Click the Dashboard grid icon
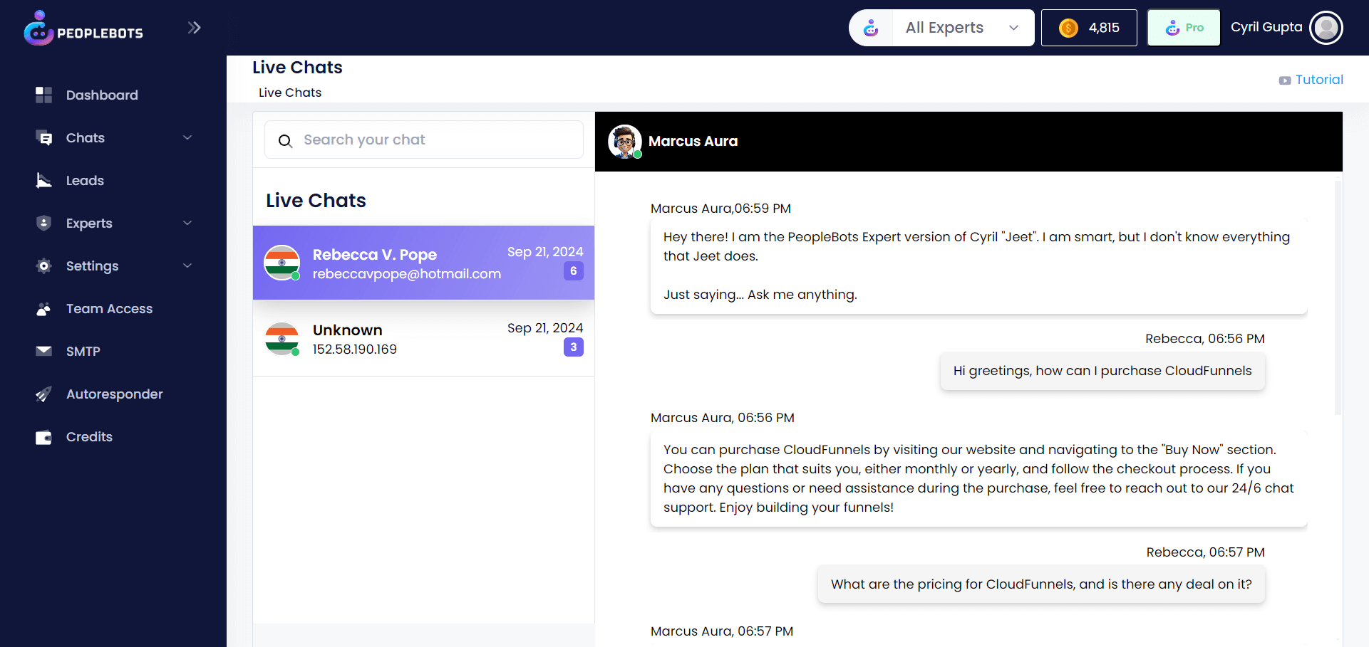1369x647 pixels. (44, 95)
